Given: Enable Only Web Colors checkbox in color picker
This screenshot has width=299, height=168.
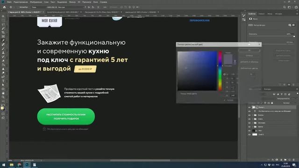Looking at the screenshot, I should point(179,94).
